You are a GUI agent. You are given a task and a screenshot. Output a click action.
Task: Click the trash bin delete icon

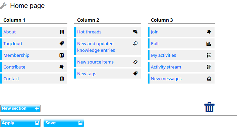pyautogui.click(x=209, y=107)
